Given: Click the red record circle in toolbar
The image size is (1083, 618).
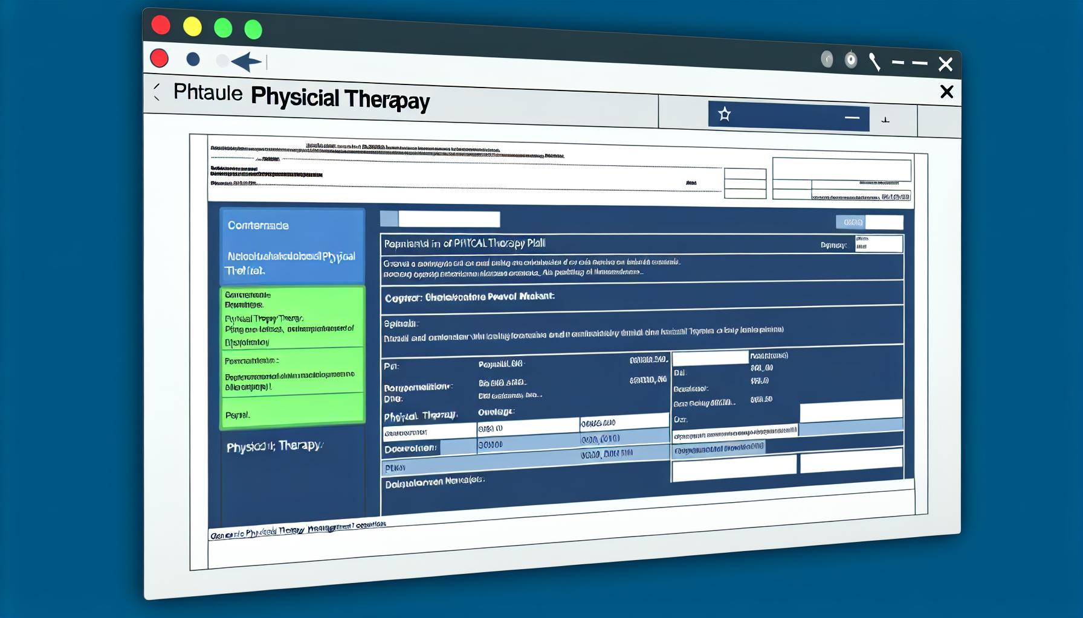Looking at the screenshot, I should [160, 58].
